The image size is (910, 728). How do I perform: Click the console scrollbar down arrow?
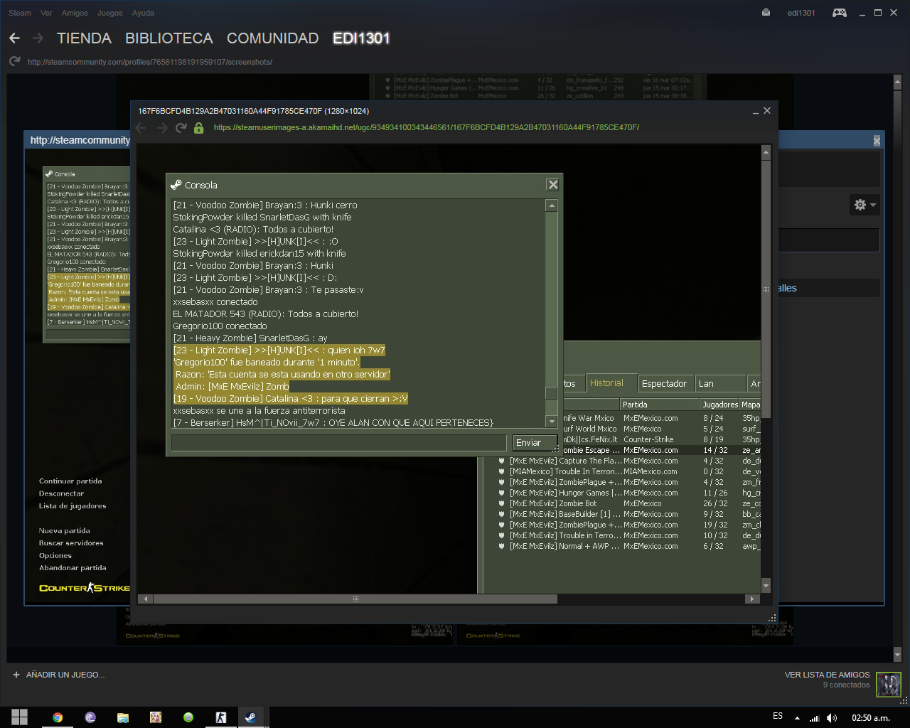[551, 422]
